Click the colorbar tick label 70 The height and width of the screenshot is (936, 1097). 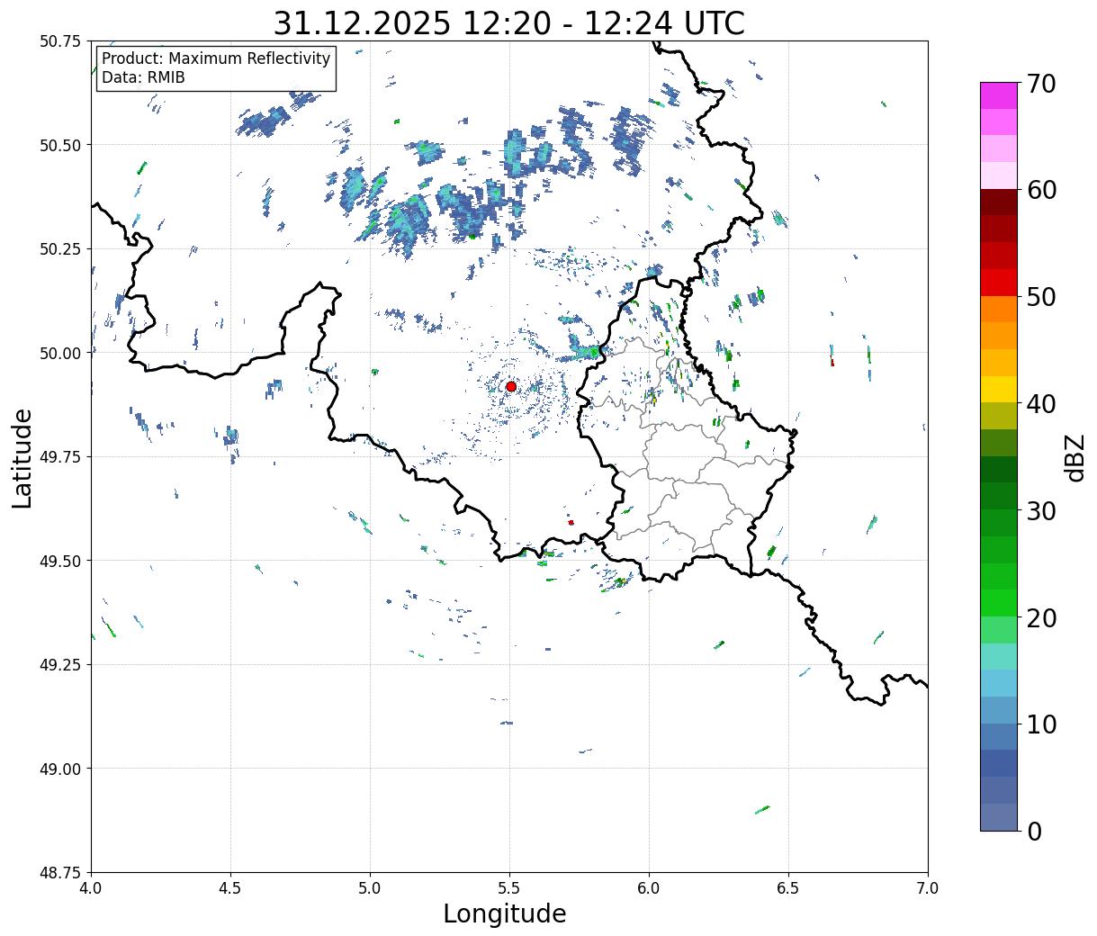(x=1040, y=84)
